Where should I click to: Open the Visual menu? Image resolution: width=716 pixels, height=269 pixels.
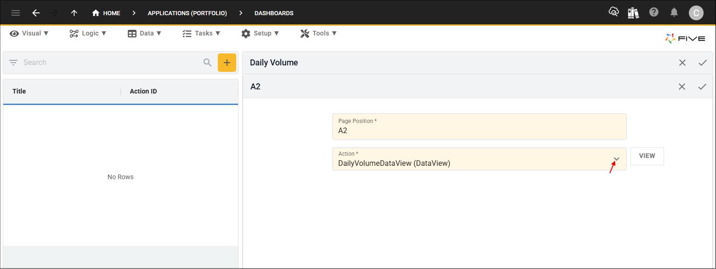pyautogui.click(x=29, y=33)
